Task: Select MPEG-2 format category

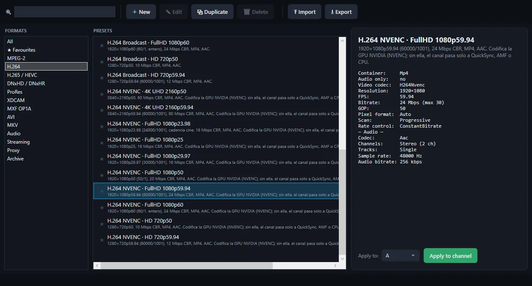Action: (x=46, y=58)
